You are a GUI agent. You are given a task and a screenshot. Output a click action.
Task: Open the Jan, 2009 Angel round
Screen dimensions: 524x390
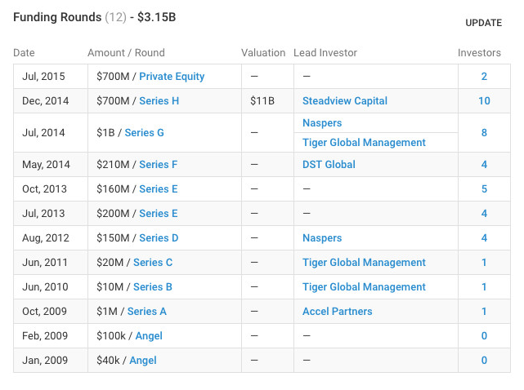pos(143,361)
